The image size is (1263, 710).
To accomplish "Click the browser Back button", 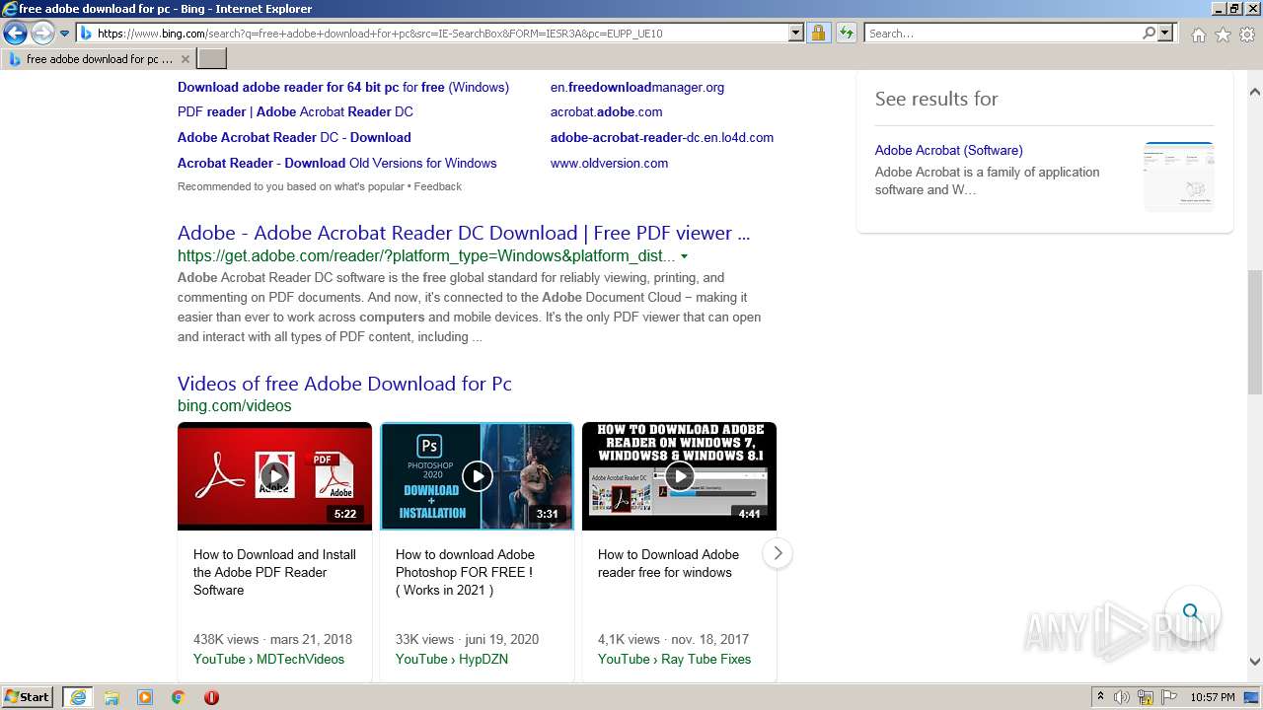I will [15, 34].
